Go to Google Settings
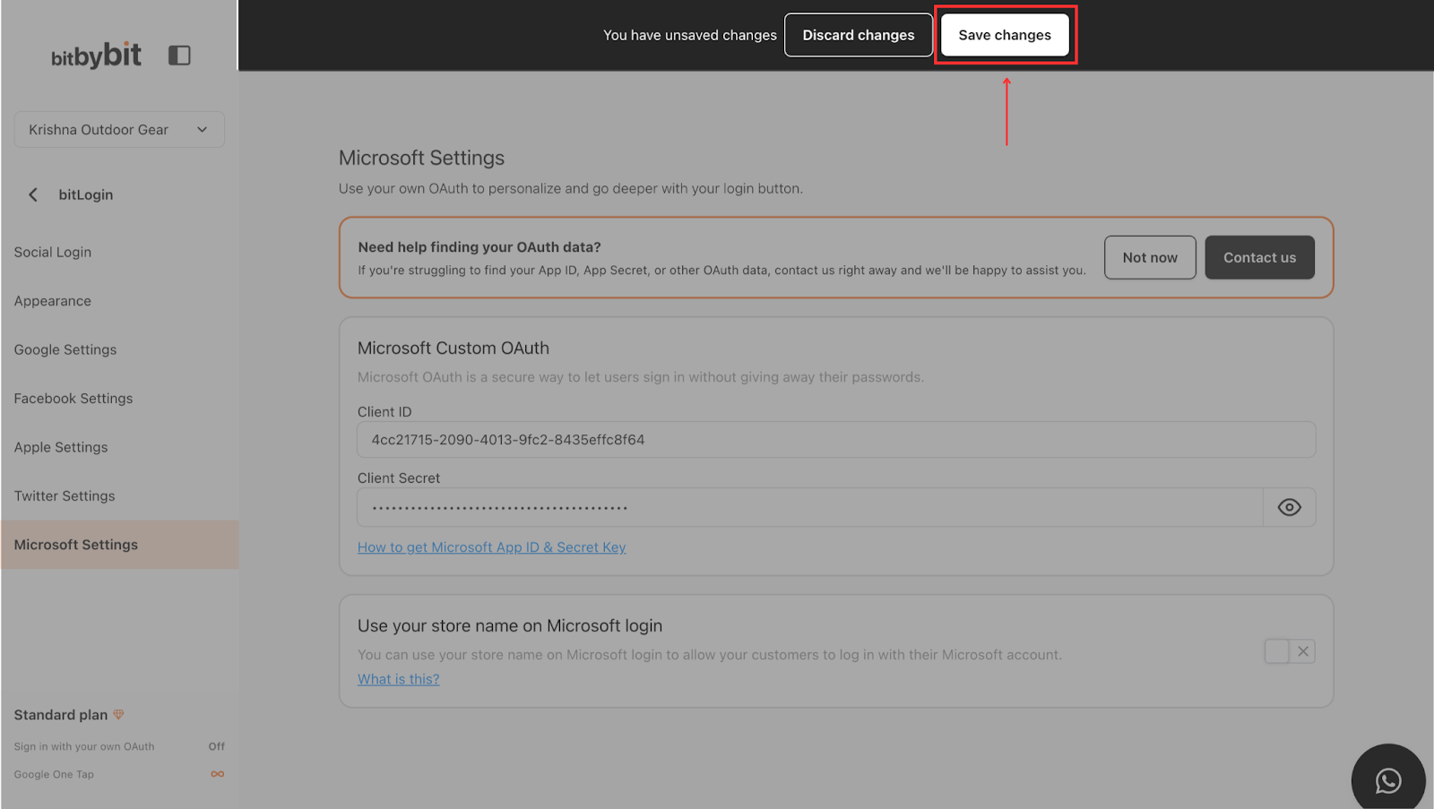Viewport: 1434px width, 809px height. 65,349
